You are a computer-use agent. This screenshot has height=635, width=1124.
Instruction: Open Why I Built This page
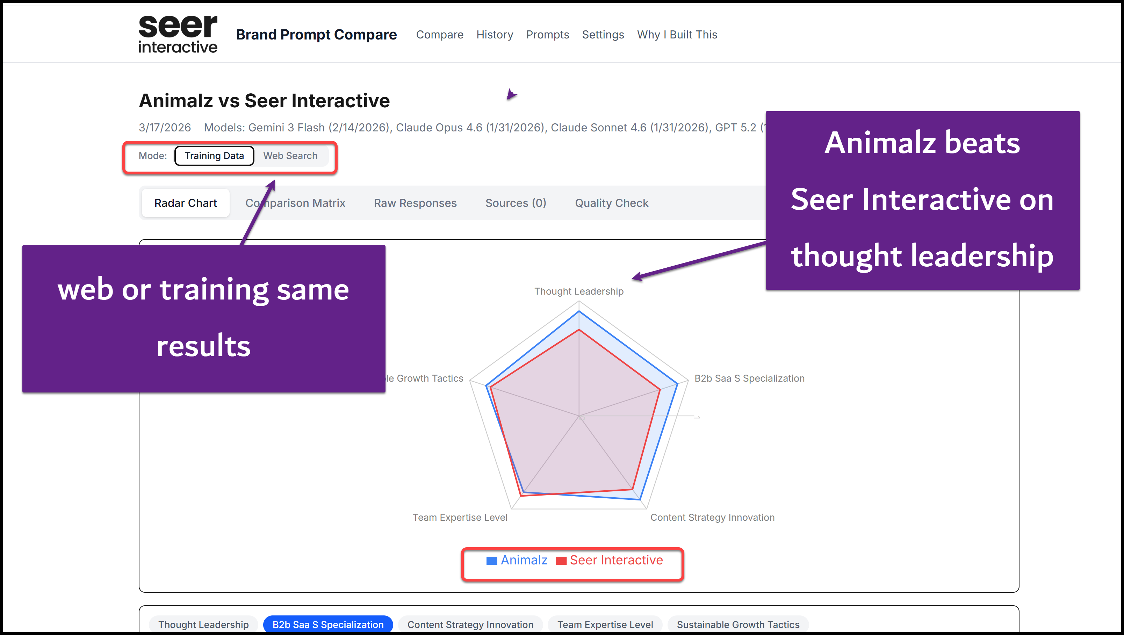click(677, 35)
